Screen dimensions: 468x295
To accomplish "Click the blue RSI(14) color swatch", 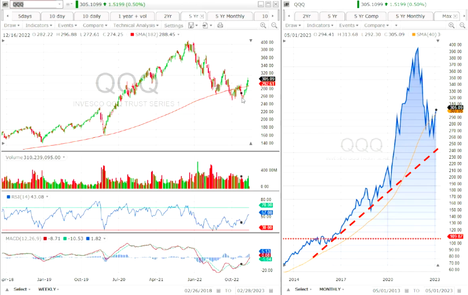I will [9, 197].
